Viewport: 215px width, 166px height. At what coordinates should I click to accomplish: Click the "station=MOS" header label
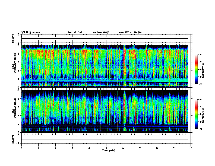pyautogui.click(x=101, y=33)
